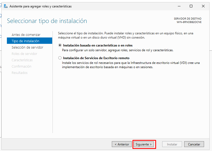Click the Instalación de Servicios de Escritorio remoto label
Image resolution: width=212 pixels, height=151 pixels.
(96, 58)
